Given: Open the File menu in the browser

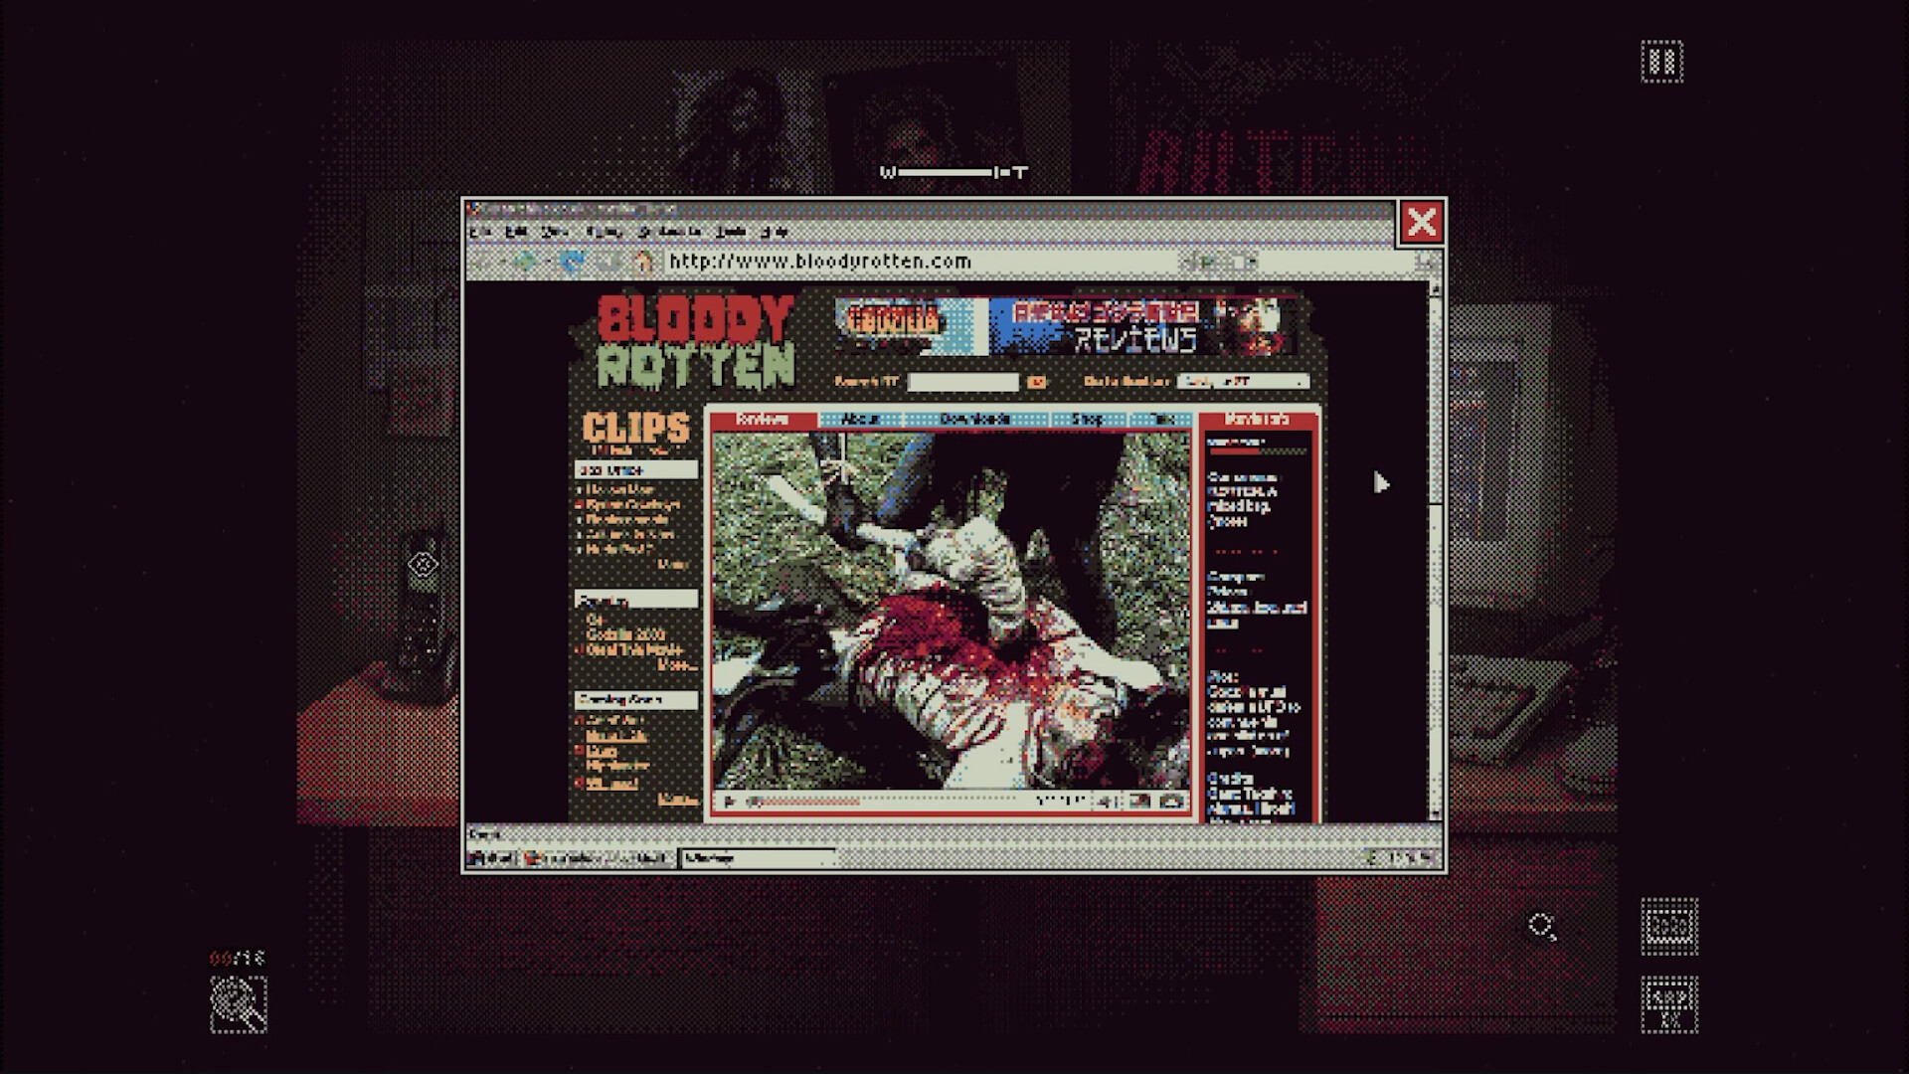Looking at the screenshot, I should click(482, 232).
